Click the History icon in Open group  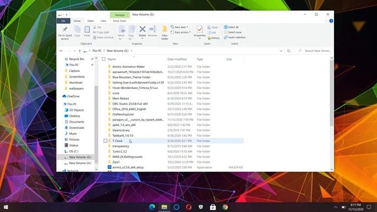209,38
